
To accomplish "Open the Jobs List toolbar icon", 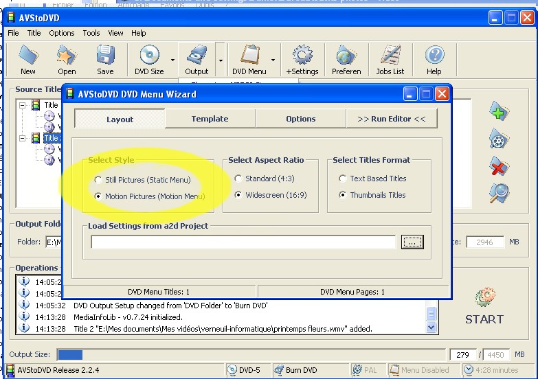I will 390,59.
